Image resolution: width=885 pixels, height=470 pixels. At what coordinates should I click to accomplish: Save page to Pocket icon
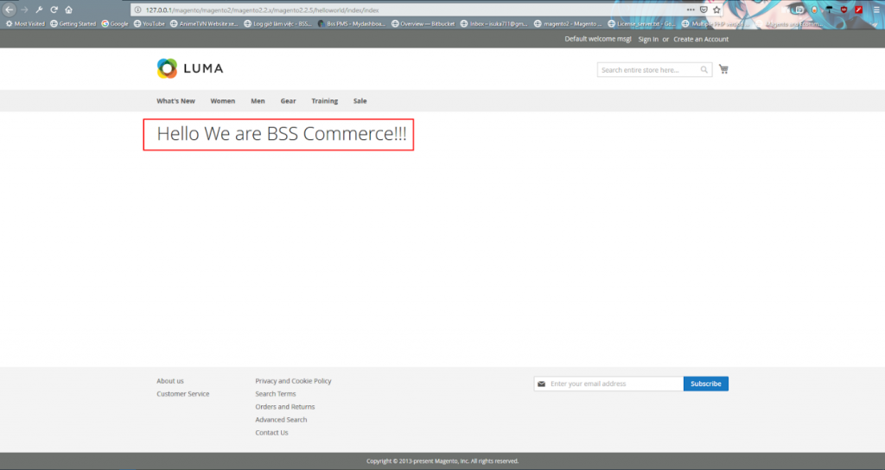pos(704,10)
